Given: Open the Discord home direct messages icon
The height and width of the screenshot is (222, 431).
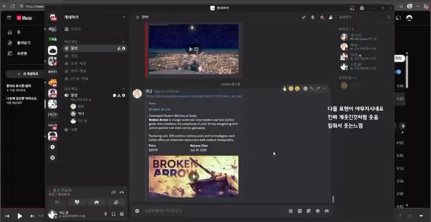Looking at the screenshot, I should coord(54,17).
